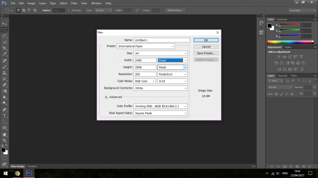Toggle the Anti-alias checkbox
Viewport: 318px width, 178px height.
coord(69,10)
